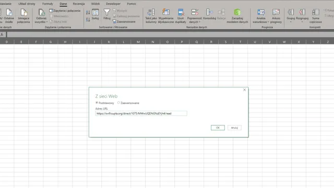Select the Podstawowy radio option

tap(97, 103)
